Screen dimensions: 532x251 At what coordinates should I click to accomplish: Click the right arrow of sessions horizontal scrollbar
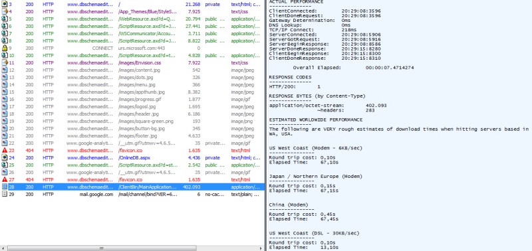[x=261, y=248]
